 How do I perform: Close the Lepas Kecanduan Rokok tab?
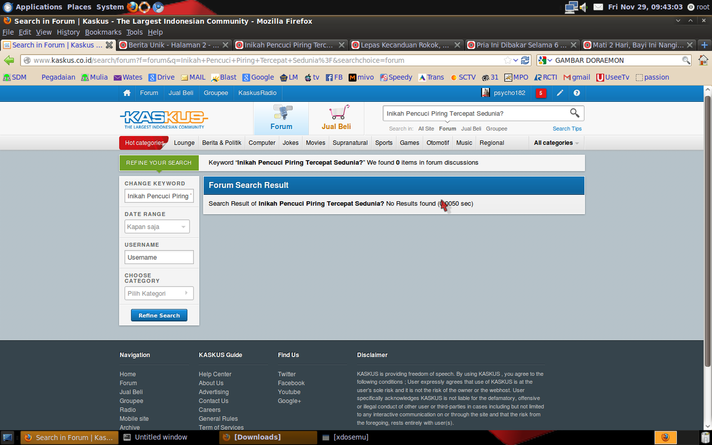click(457, 45)
